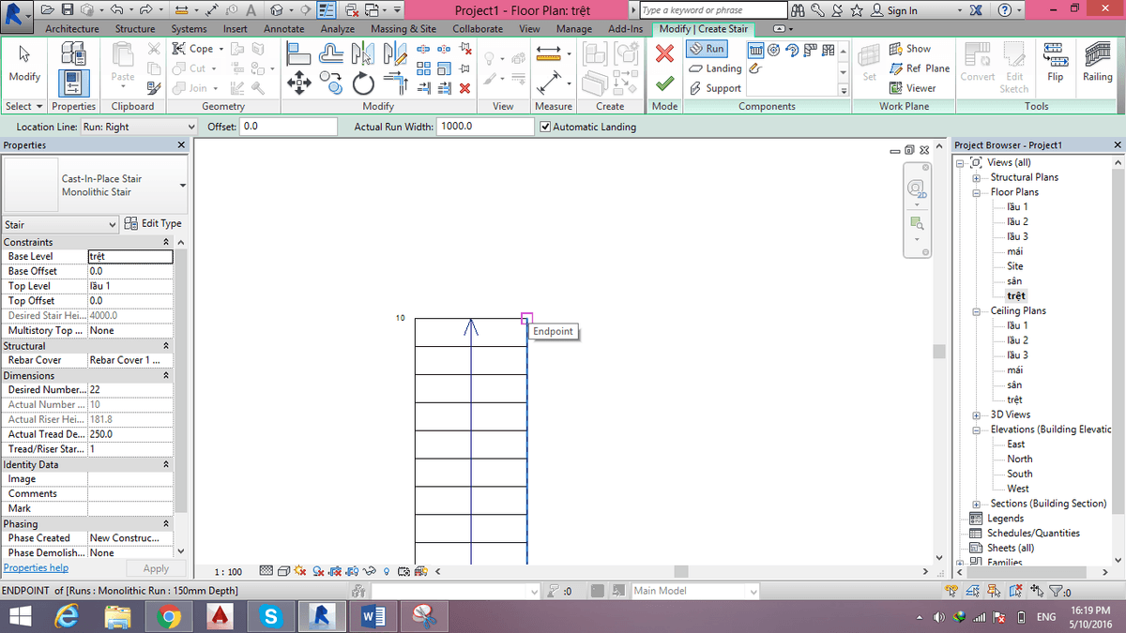Toggle Select Links icon on status bar

[x=951, y=591]
